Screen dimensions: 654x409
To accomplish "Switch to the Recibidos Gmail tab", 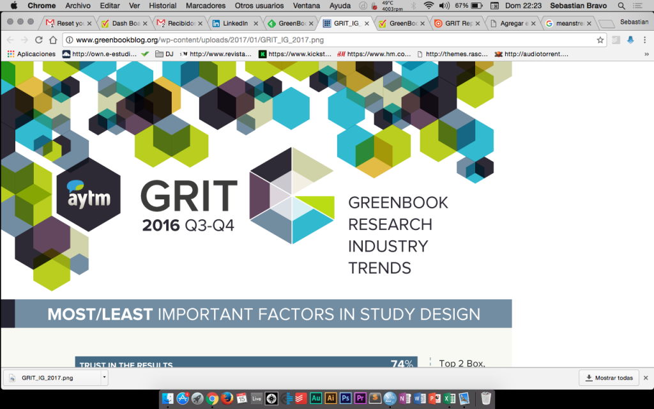I will pos(179,24).
